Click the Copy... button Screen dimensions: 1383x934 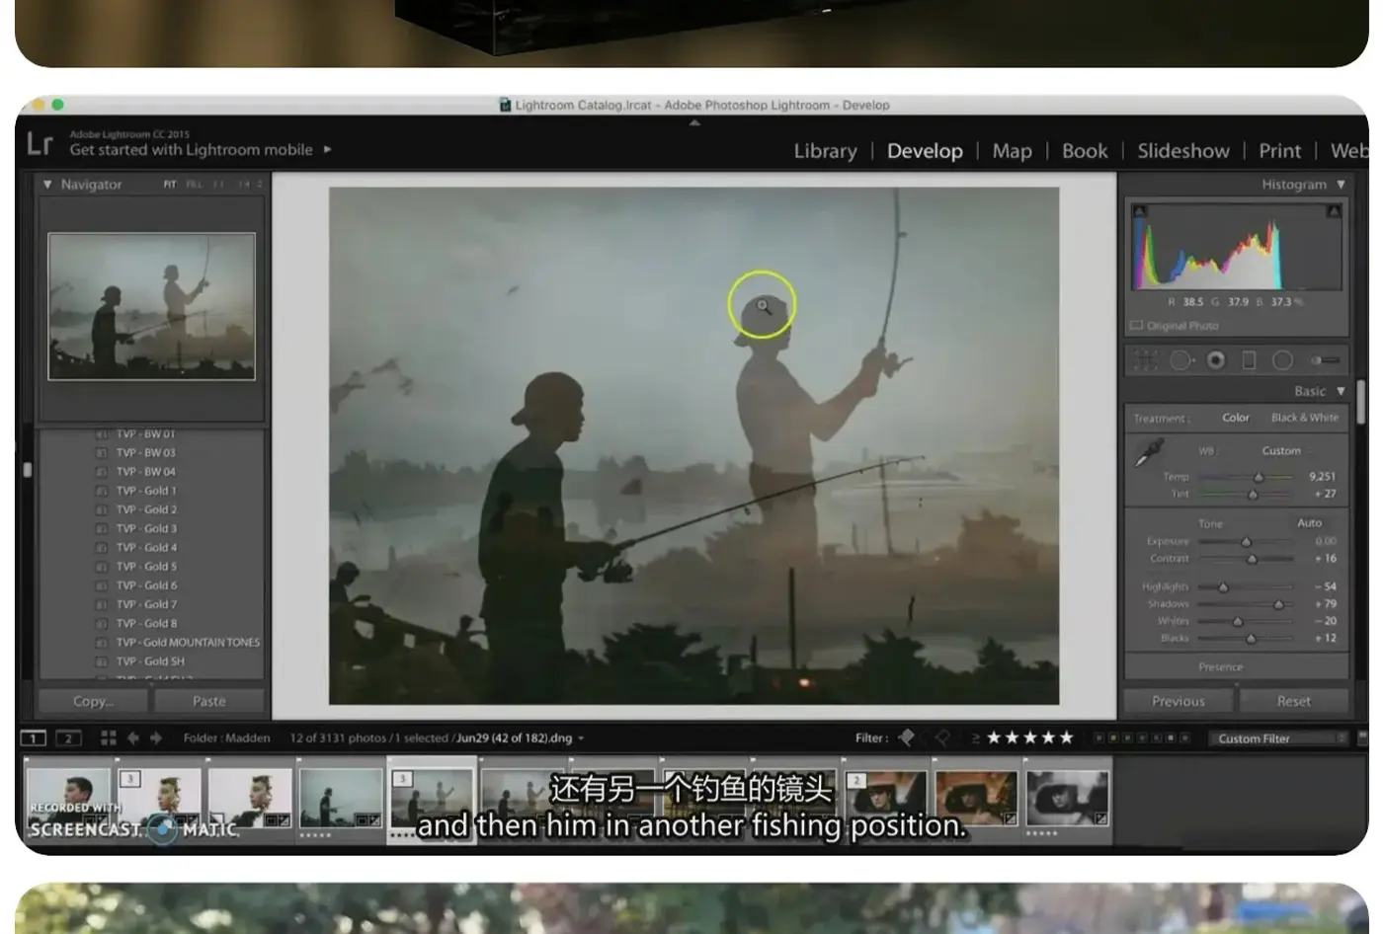pos(93,701)
